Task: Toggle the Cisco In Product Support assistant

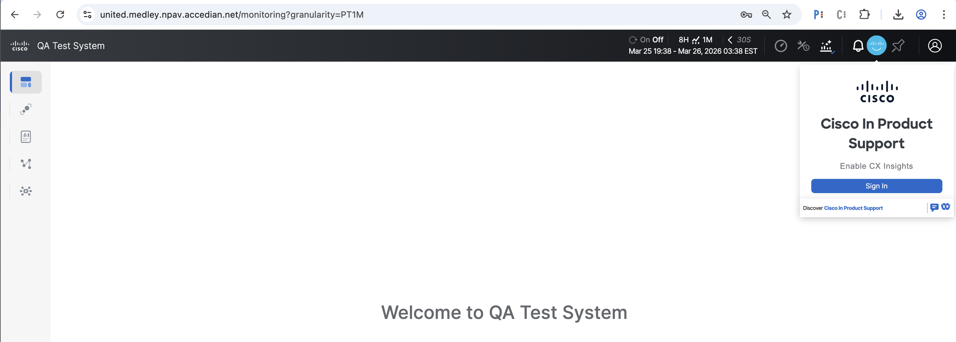Action: [x=876, y=46]
